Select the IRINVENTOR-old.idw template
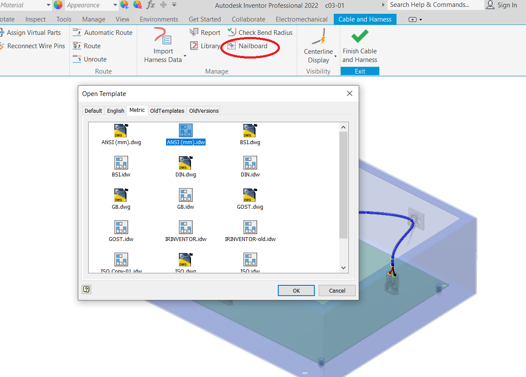This screenshot has height=377, width=526. [x=250, y=231]
